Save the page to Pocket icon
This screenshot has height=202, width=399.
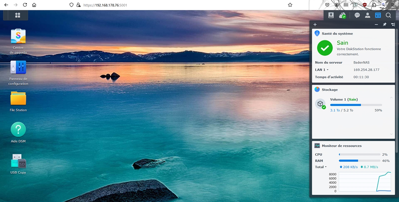click(x=328, y=5)
